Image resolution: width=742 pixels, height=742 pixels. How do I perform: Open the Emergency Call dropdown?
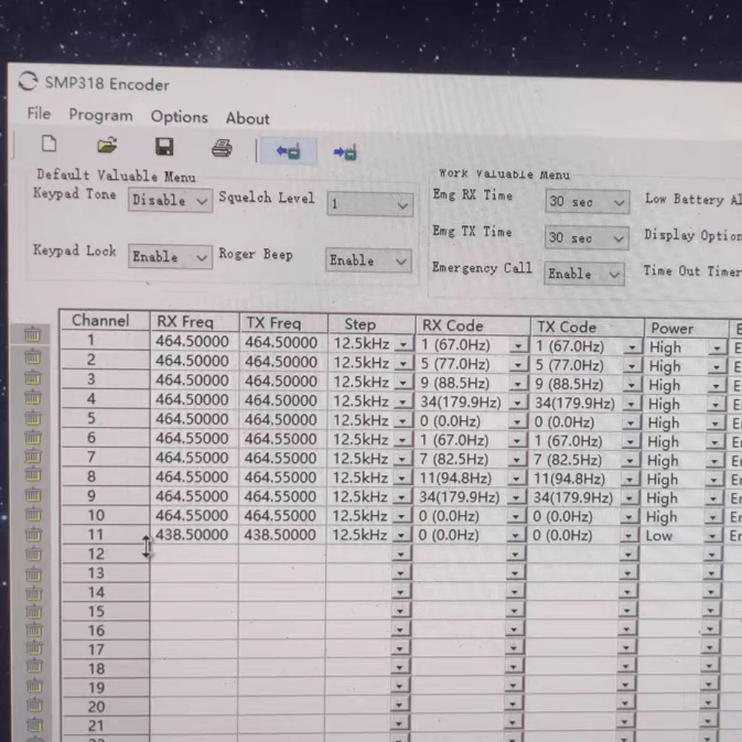(583, 274)
